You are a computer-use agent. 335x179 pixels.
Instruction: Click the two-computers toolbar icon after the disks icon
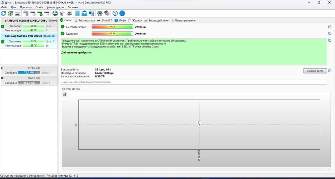pyautogui.click(x=69, y=13)
